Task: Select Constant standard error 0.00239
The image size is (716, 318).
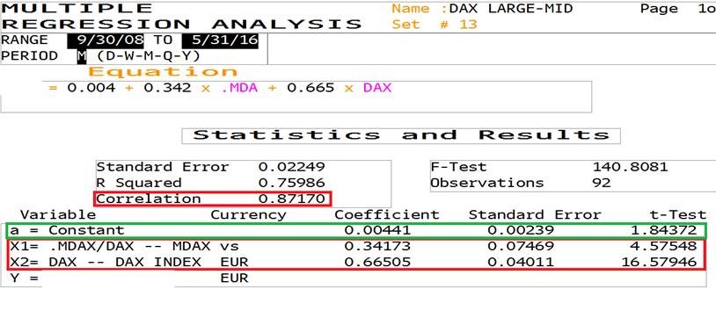Action: click(x=521, y=230)
